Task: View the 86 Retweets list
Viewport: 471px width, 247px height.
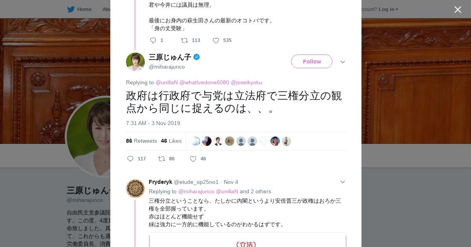Action: (x=141, y=141)
